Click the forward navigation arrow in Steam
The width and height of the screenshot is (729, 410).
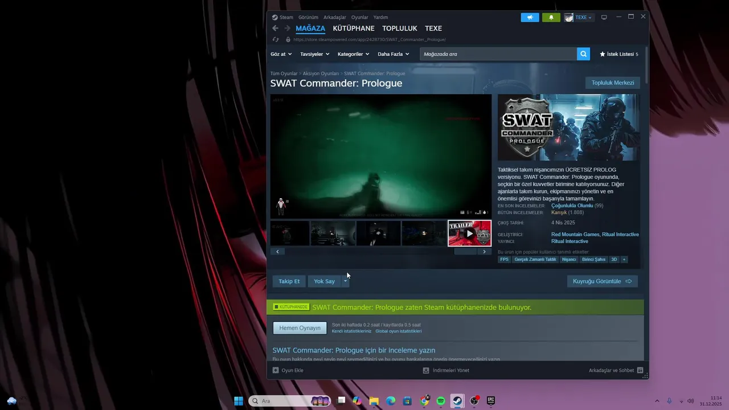click(x=287, y=28)
